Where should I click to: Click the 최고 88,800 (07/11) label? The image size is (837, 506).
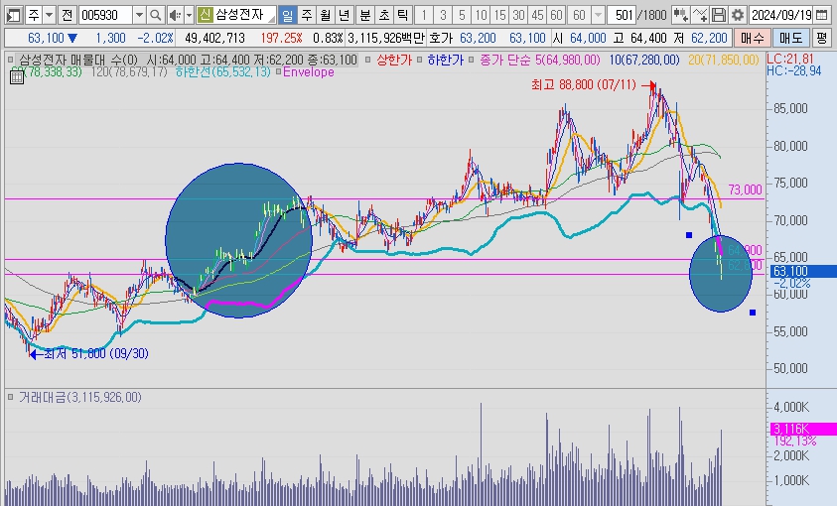[584, 84]
